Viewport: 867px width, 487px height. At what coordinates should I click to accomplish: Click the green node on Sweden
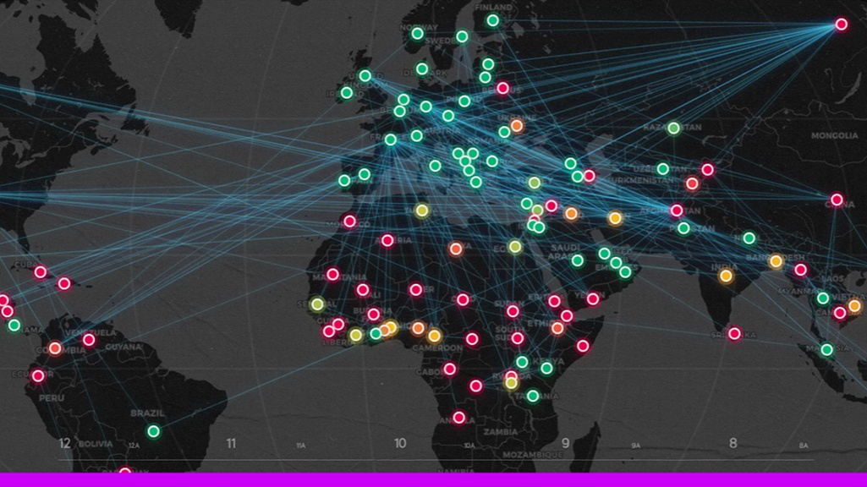pos(462,36)
